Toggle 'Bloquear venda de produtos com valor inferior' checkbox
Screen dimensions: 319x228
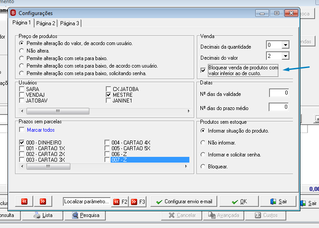click(203, 70)
